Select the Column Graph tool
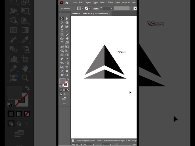 pos(62,67)
